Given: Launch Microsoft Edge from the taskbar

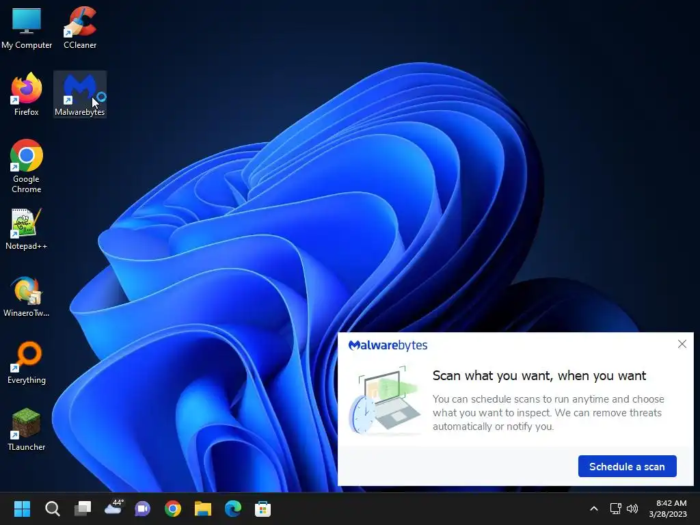Looking at the screenshot, I should (x=233, y=509).
